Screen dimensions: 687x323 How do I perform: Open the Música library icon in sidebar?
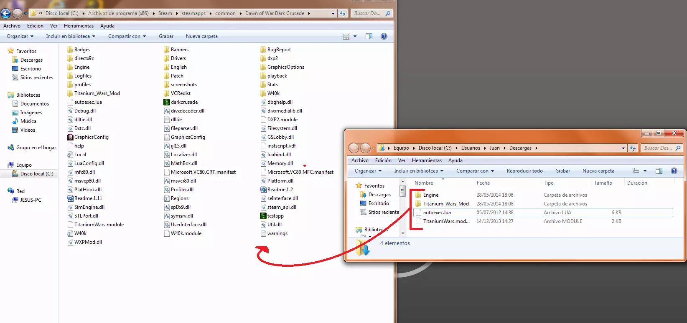click(15, 121)
